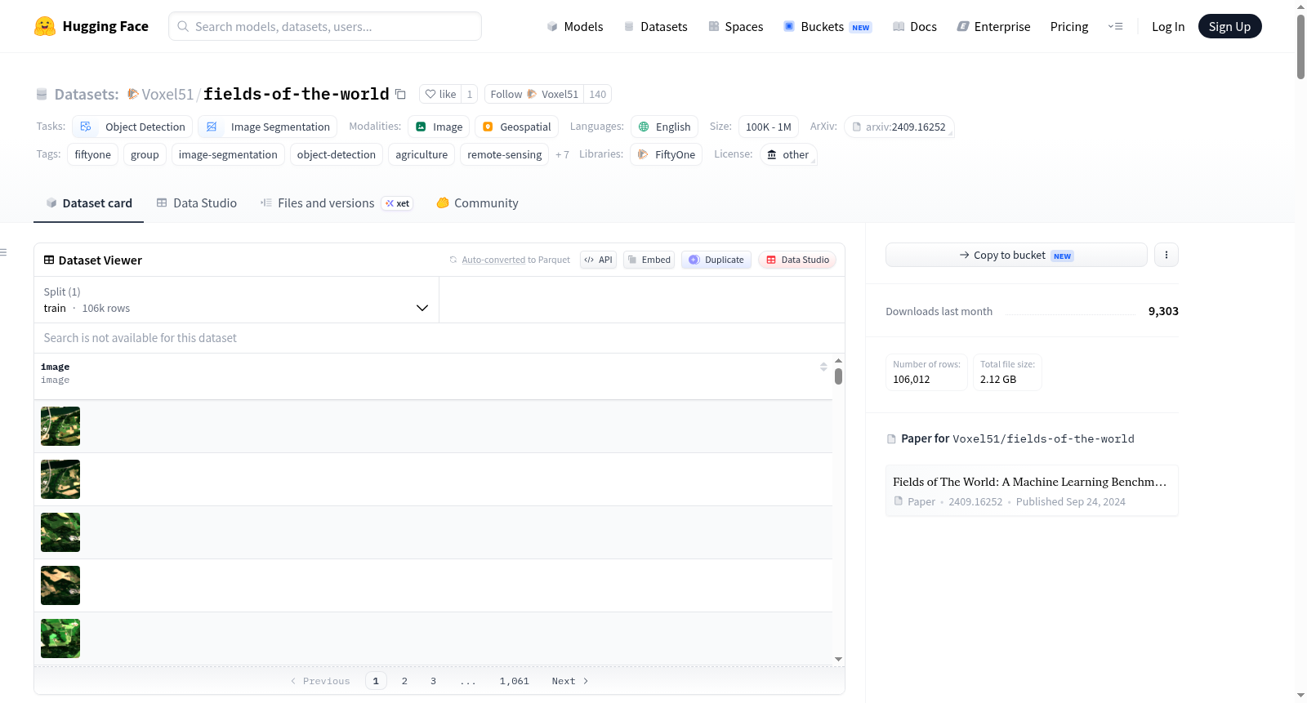Go to page 3 of the viewer
The image size is (1307, 703).
pyautogui.click(x=433, y=681)
